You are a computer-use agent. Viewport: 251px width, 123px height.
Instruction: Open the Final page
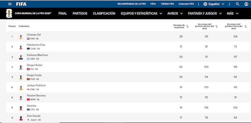63,13
